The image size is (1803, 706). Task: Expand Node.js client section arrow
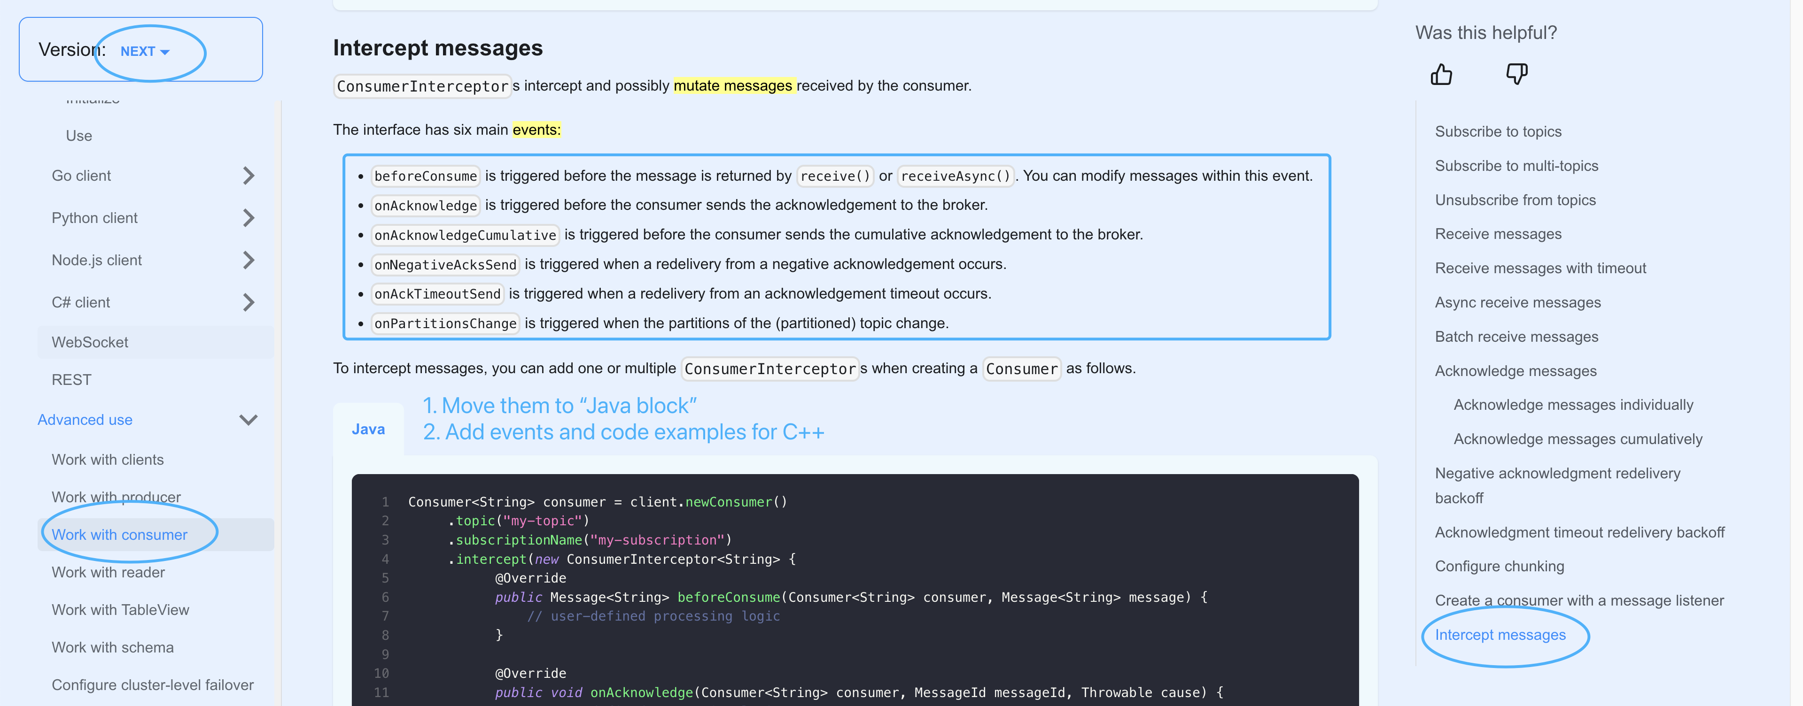click(x=249, y=260)
